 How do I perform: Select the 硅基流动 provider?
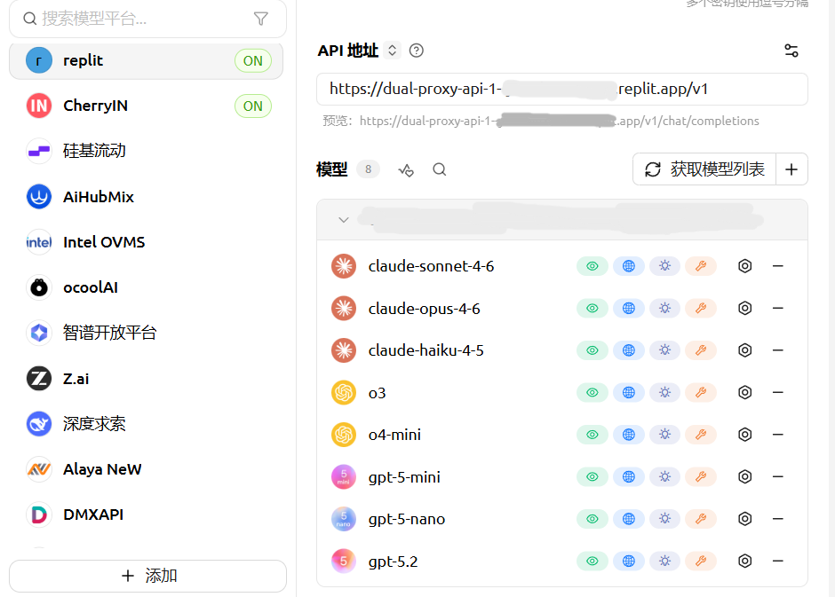[x=146, y=151]
